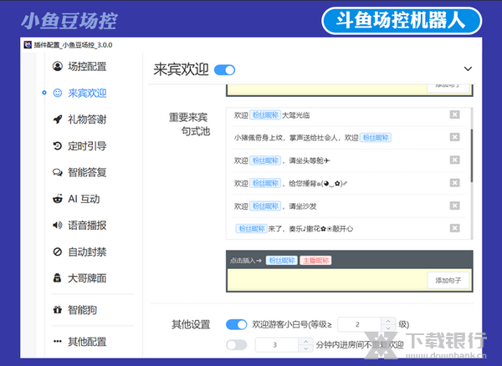Click the 粉丝昵称 tag in 请坐沙发 row

pos(265,206)
